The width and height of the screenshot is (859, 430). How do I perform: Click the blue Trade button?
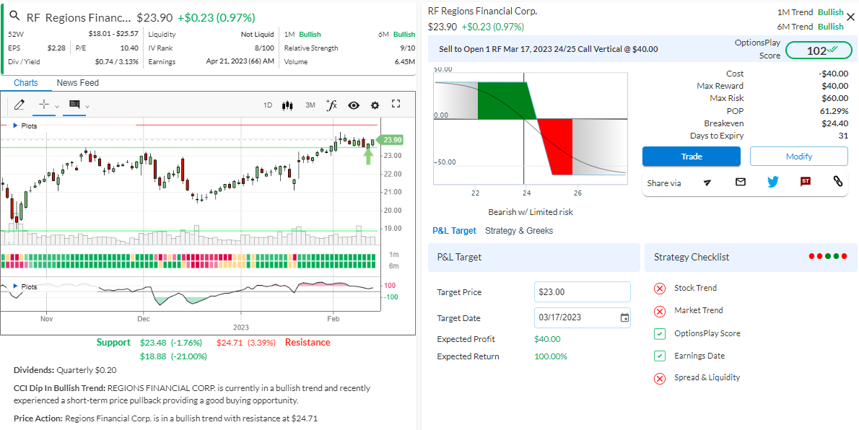pos(692,156)
